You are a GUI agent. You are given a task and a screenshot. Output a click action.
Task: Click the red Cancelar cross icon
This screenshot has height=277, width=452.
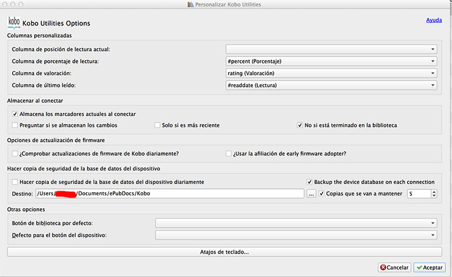tap(384, 268)
